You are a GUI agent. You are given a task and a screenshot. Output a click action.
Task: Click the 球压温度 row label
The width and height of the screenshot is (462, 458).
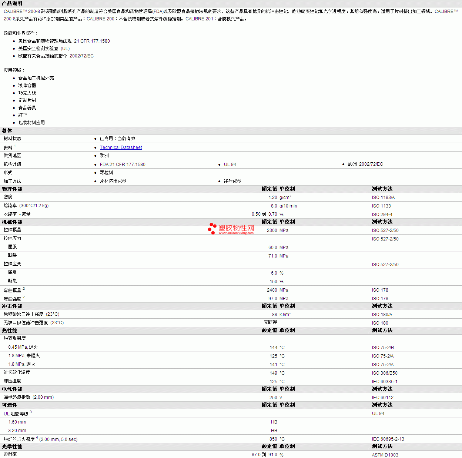(x=13, y=381)
